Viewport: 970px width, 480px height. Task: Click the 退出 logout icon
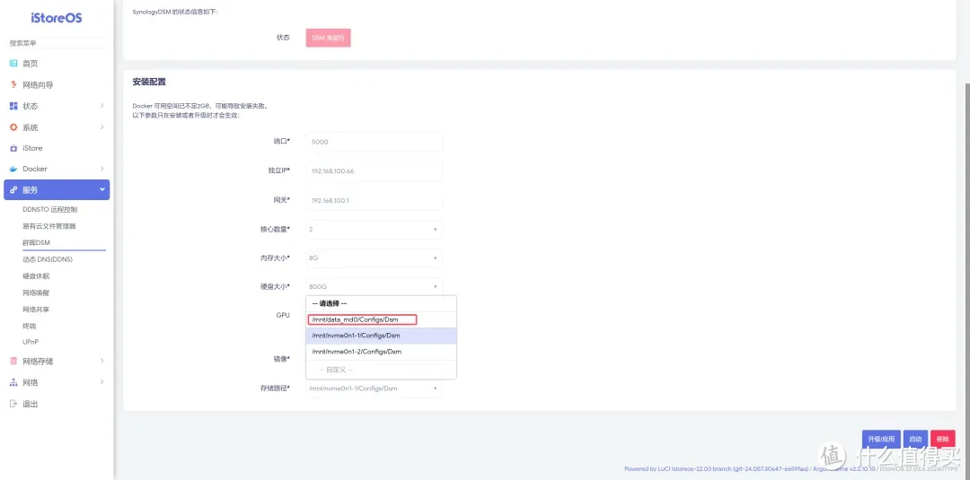[x=13, y=404]
